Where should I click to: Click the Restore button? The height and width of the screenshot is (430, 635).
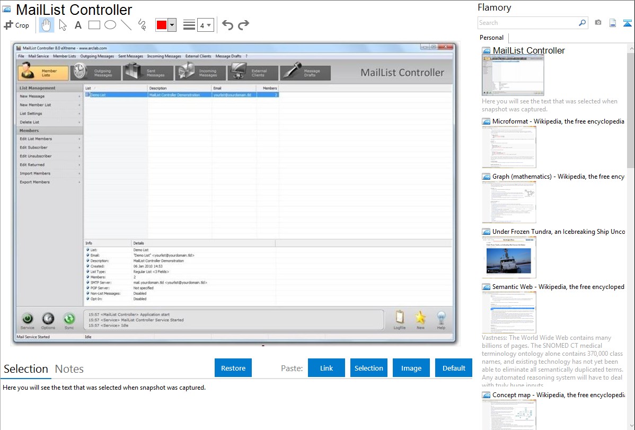pyautogui.click(x=233, y=368)
